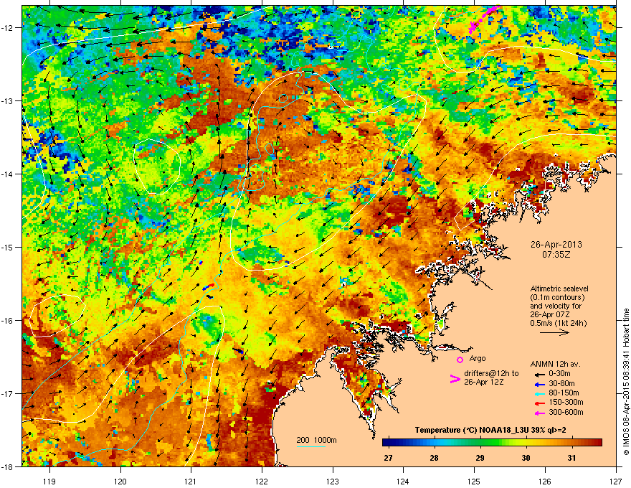Click the temperature color bar at 31
This screenshot has width=631, height=488.
[571, 443]
